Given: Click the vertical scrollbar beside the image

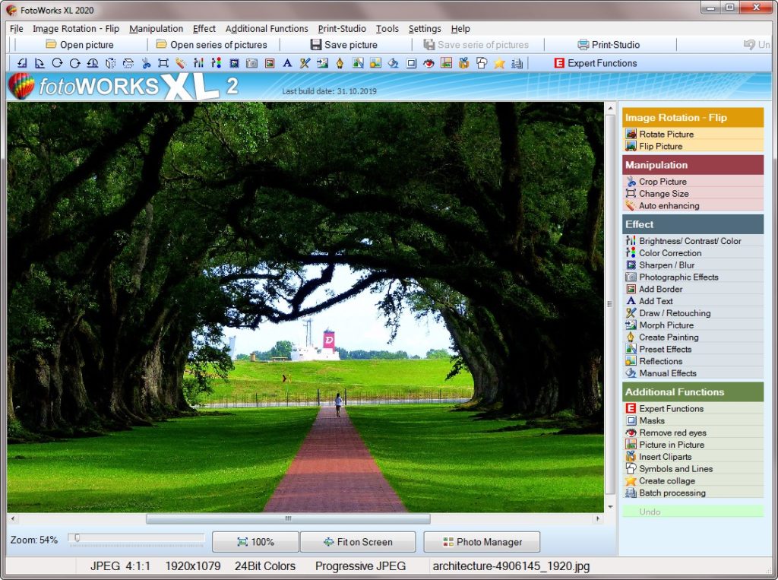Looking at the screenshot, I should coord(610,304).
